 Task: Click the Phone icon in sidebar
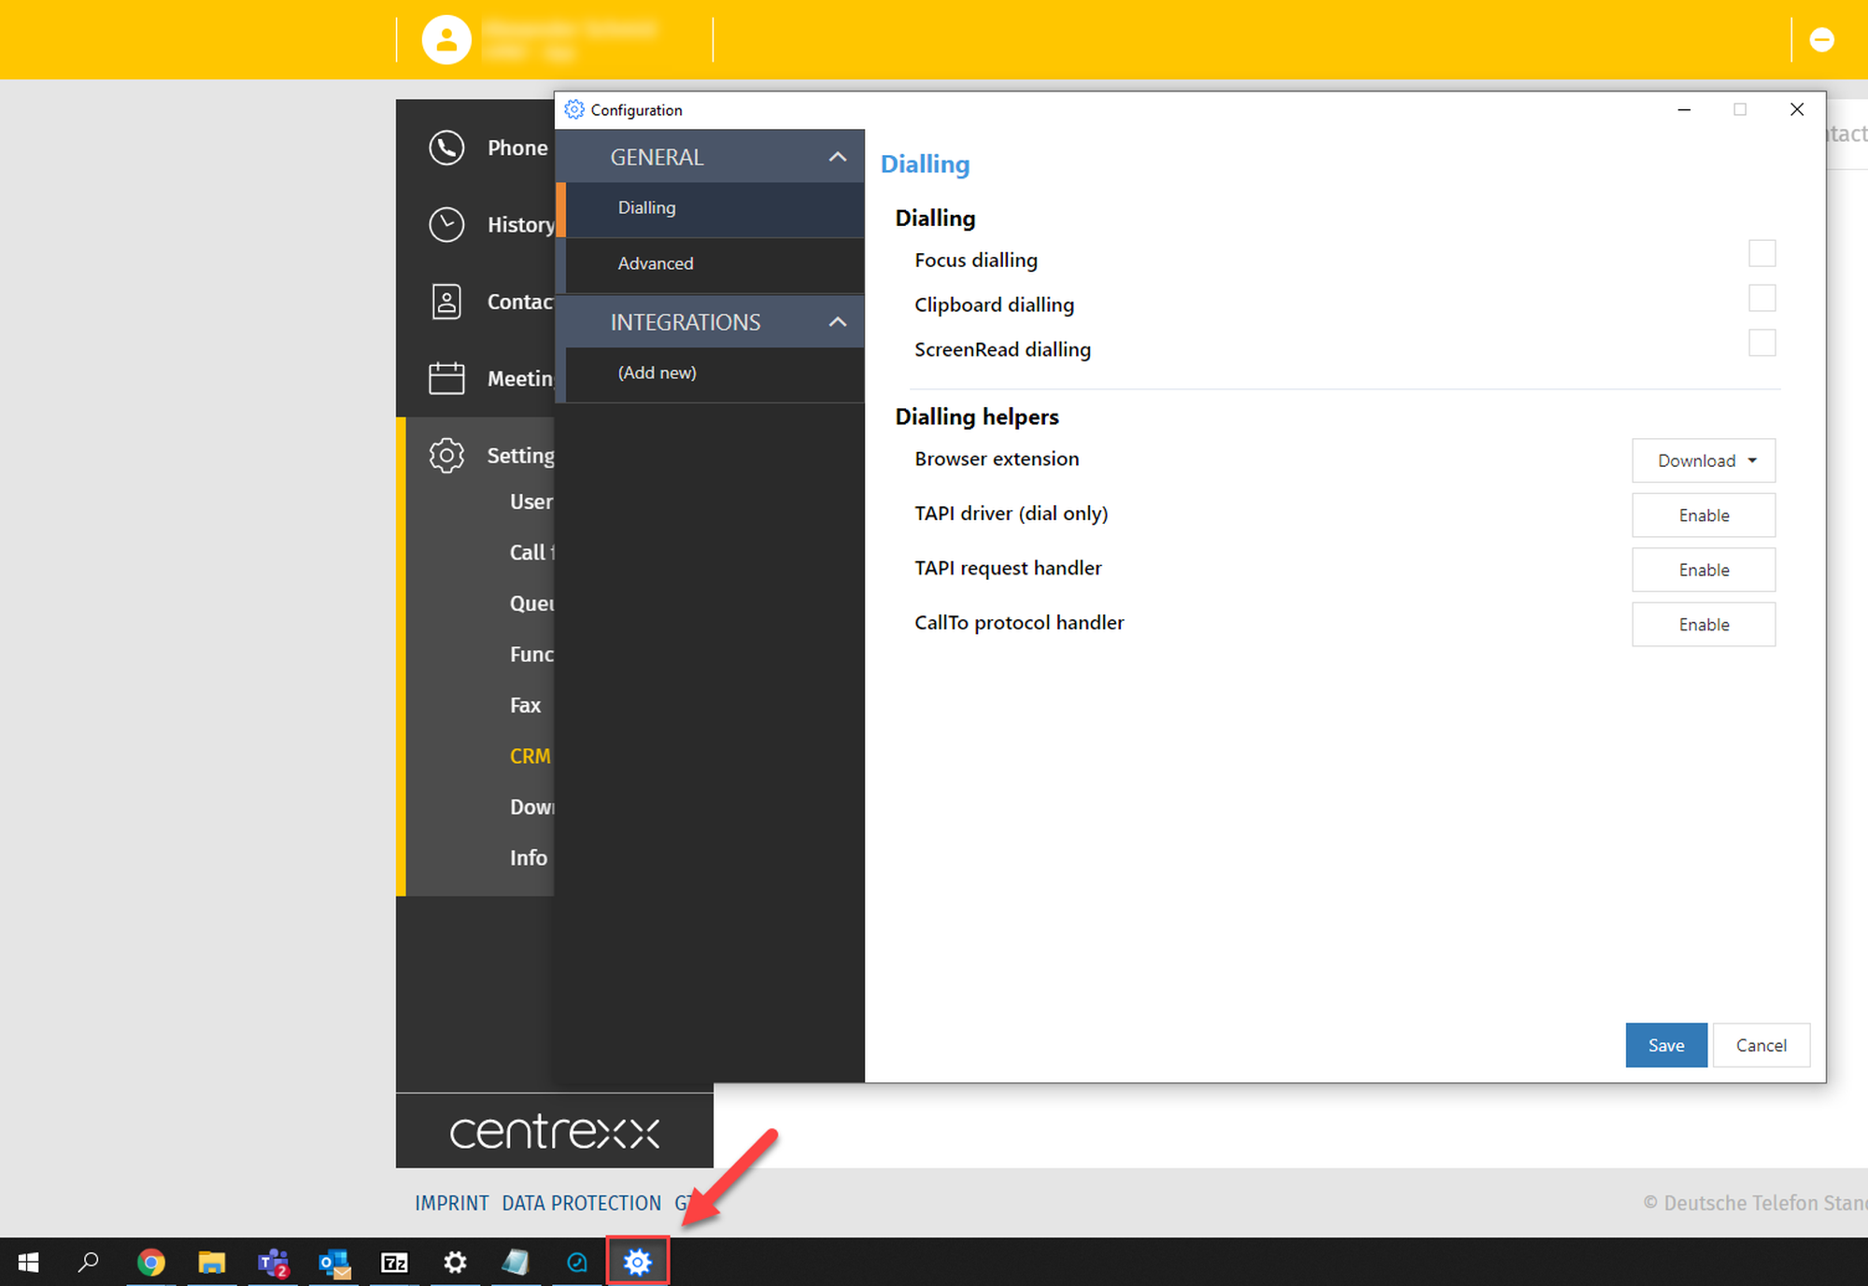pos(446,148)
